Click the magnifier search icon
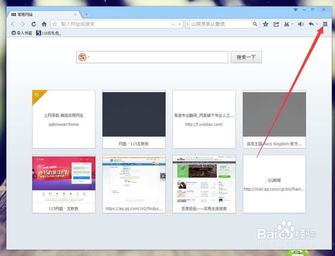The height and width of the screenshot is (256, 335). tap(255, 24)
